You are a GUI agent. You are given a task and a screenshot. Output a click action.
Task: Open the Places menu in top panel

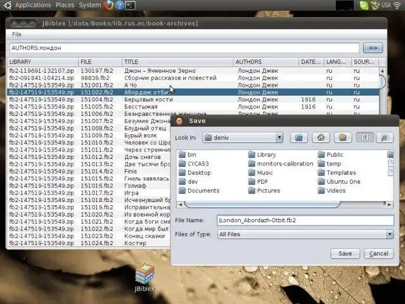coord(65,5)
